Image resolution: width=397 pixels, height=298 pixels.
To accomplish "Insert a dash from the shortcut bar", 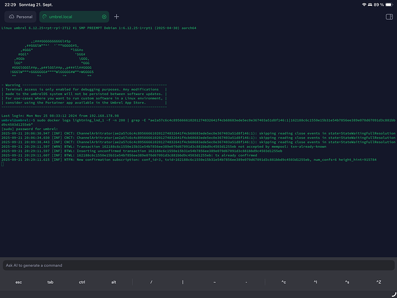I will click(x=246, y=282).
